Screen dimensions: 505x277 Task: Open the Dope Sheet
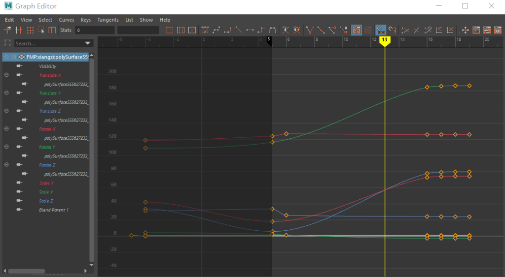pos(476,30)
